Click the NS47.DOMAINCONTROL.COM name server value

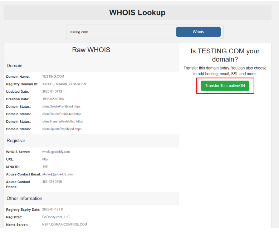pos(64,224)
